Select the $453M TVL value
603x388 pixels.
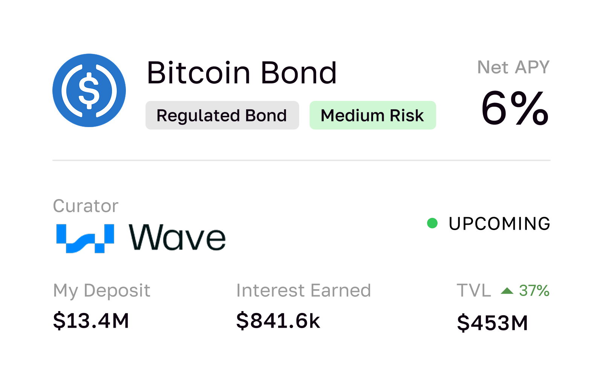point(492,323)
